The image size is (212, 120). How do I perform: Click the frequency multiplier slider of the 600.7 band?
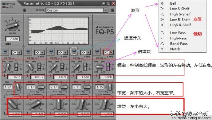point(39,67)
